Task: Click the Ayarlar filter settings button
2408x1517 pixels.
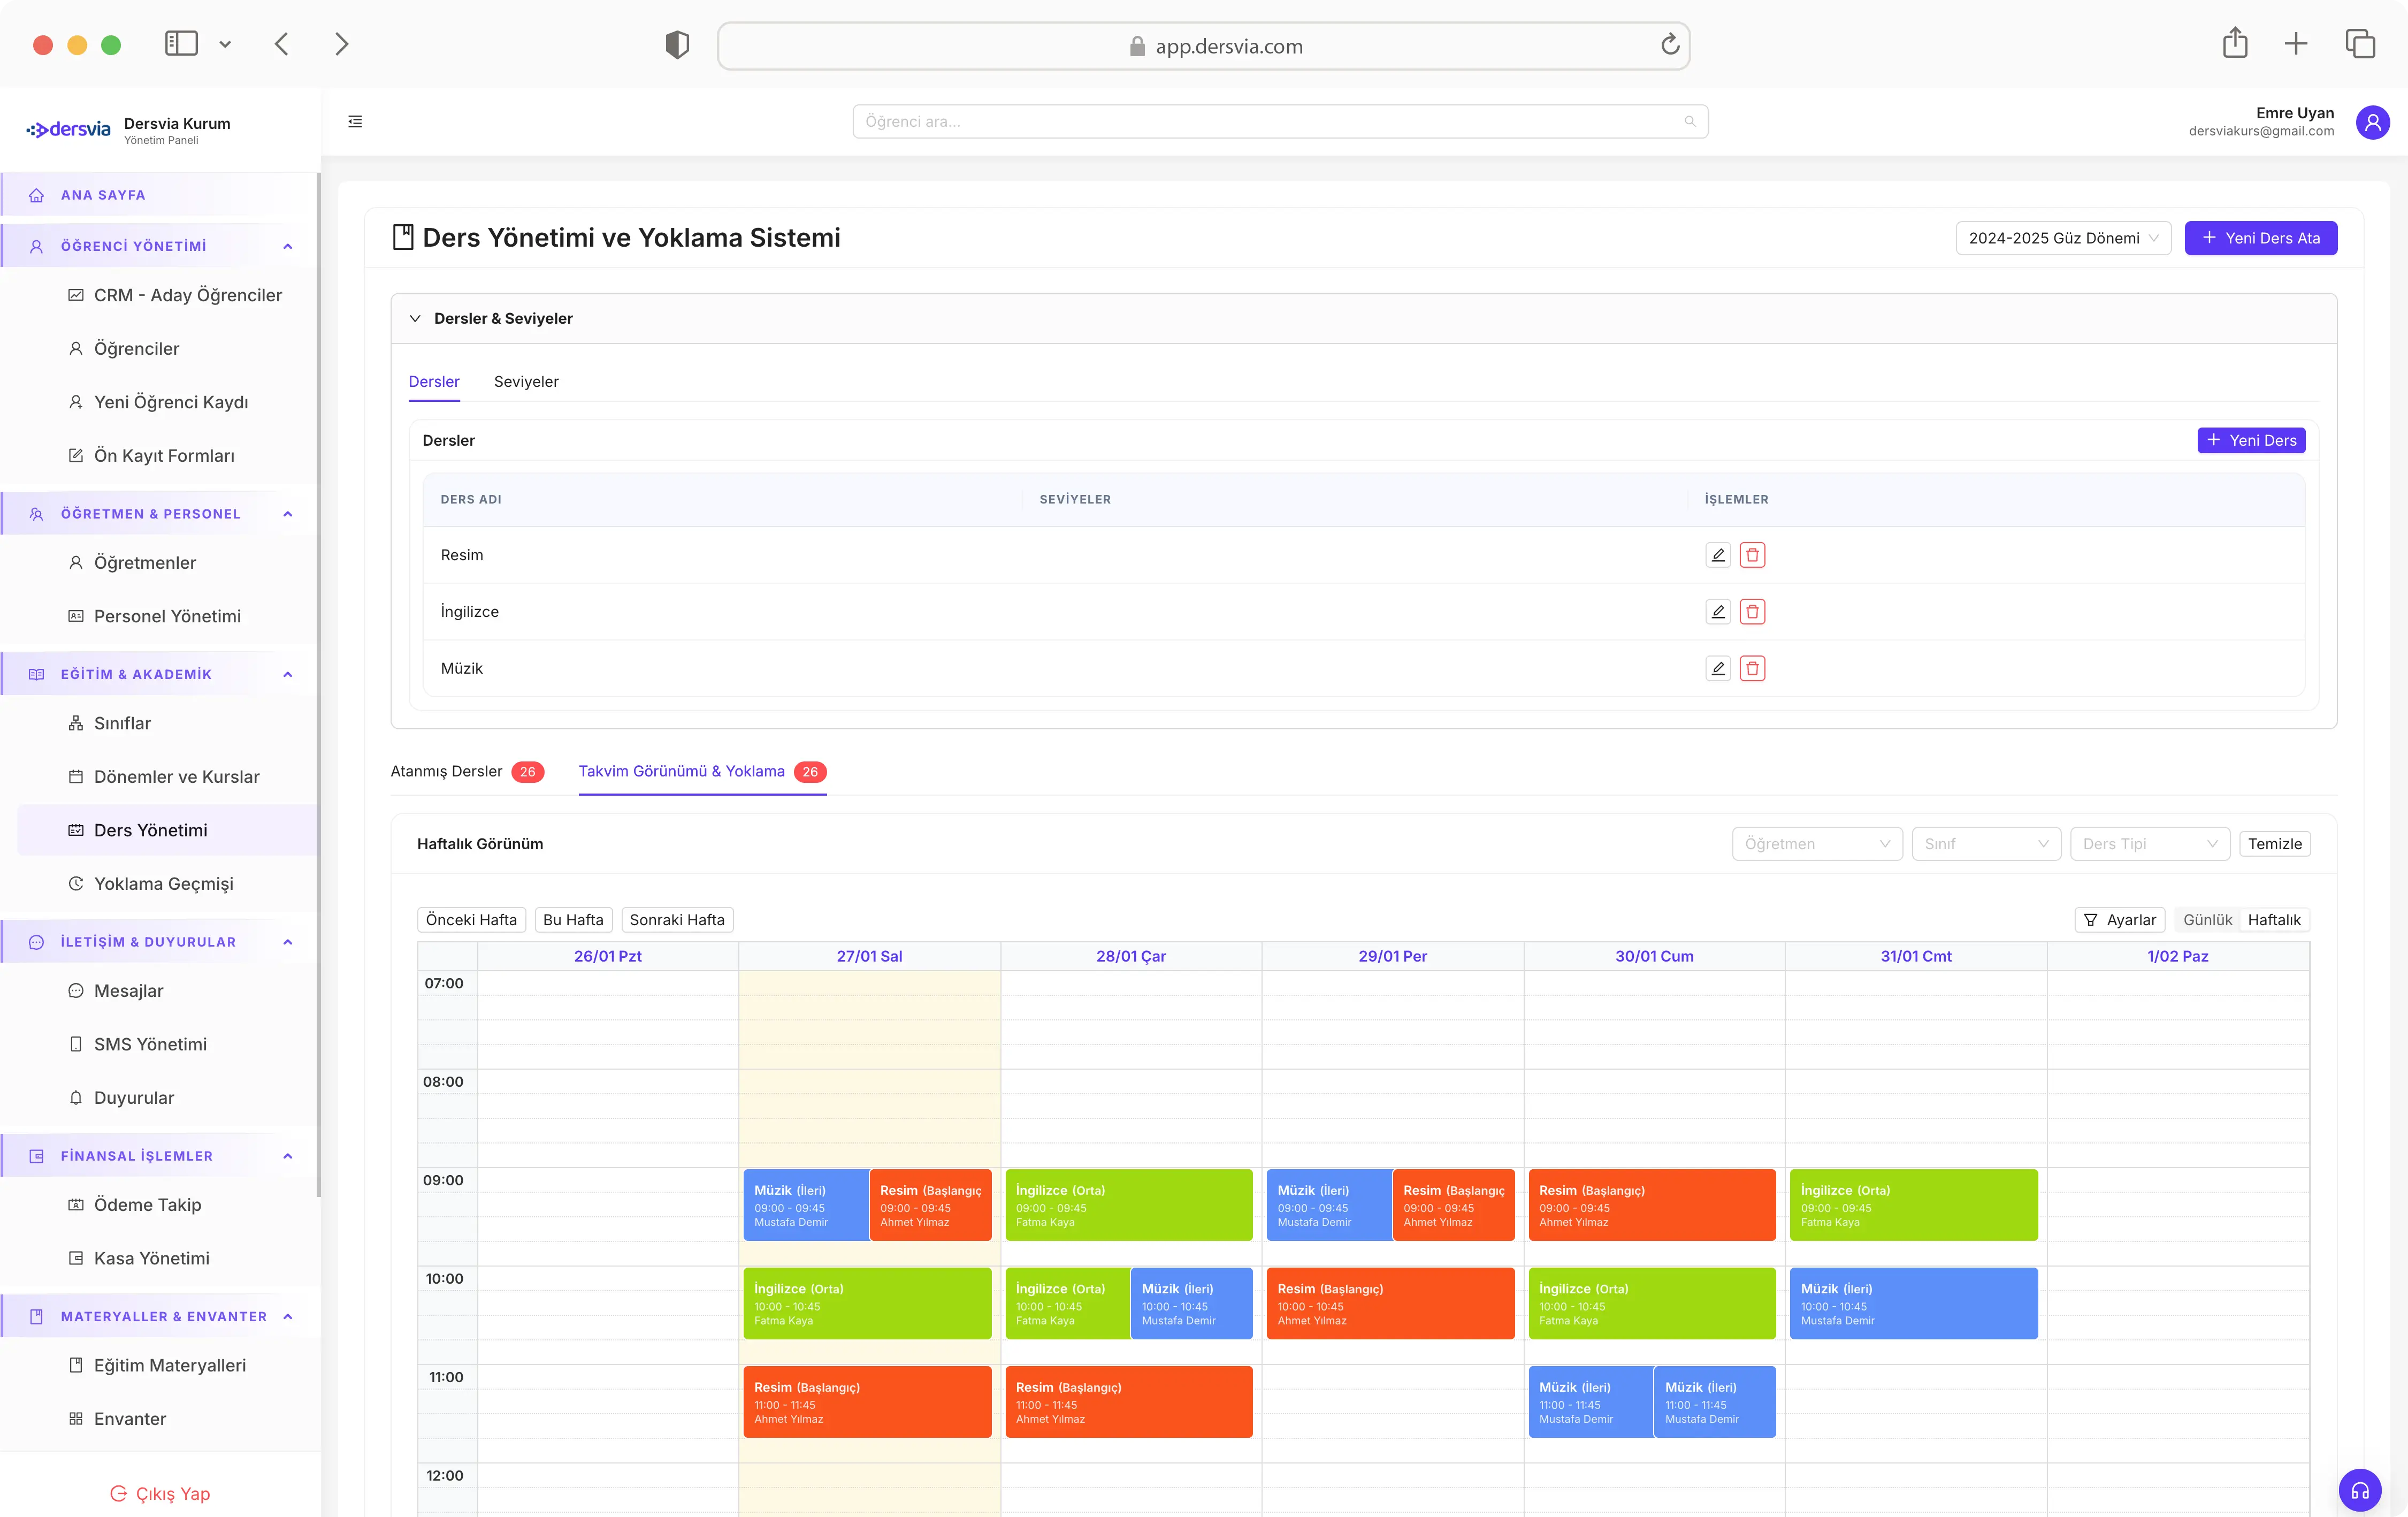Action: click(2119, 919)
